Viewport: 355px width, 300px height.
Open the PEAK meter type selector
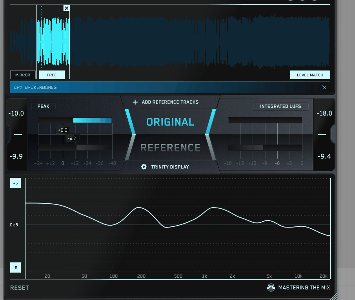(x=43, y=107)
